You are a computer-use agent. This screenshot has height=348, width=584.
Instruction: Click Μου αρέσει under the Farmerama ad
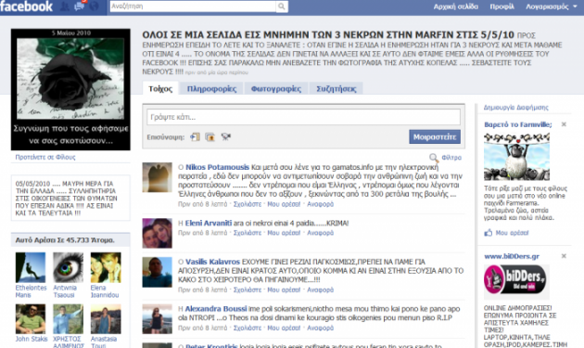coord(512,233)
